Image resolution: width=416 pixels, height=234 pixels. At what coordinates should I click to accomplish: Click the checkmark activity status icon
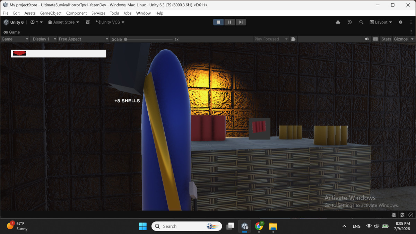(x=411, y=215)
